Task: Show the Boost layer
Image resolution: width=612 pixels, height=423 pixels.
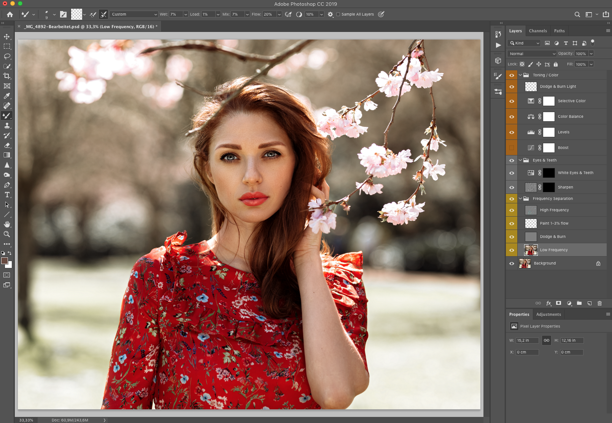Action: [x=512, y=148]
